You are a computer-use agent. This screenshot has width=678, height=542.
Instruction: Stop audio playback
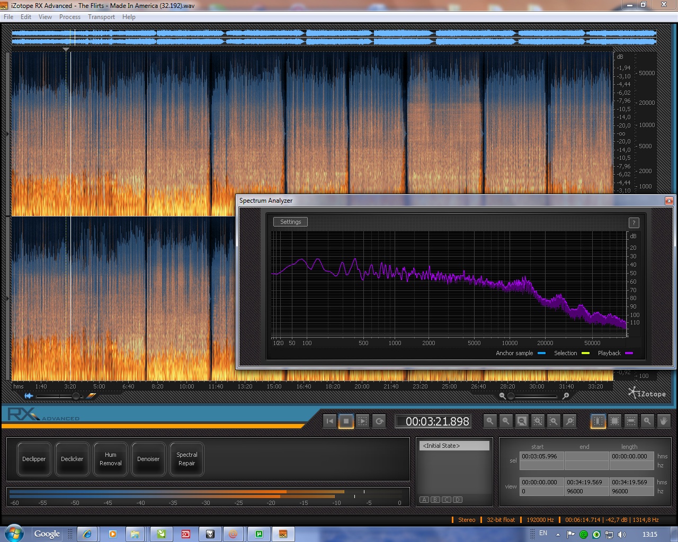[x=346, y=421]
